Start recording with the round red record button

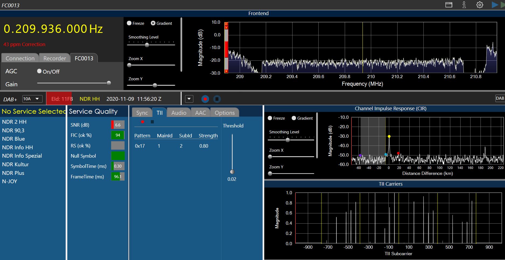click(205, 99)
